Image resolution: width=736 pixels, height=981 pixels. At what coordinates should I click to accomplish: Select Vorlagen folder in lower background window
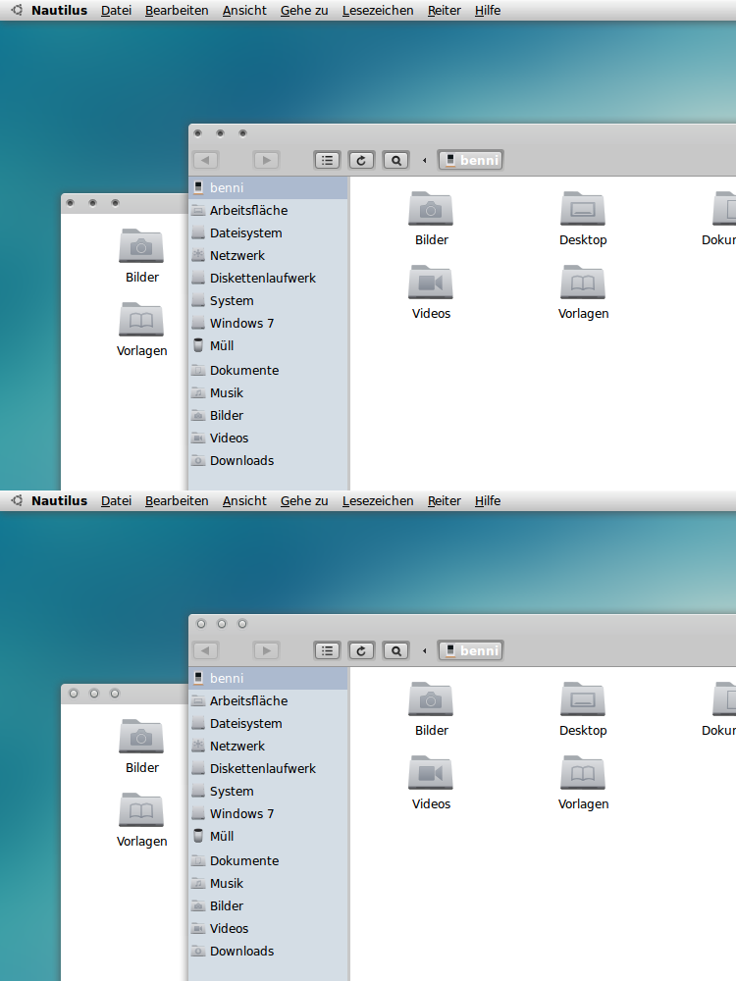click(x=141, y=820)
